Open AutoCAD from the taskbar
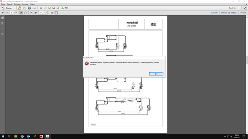 tap(41, 136)
